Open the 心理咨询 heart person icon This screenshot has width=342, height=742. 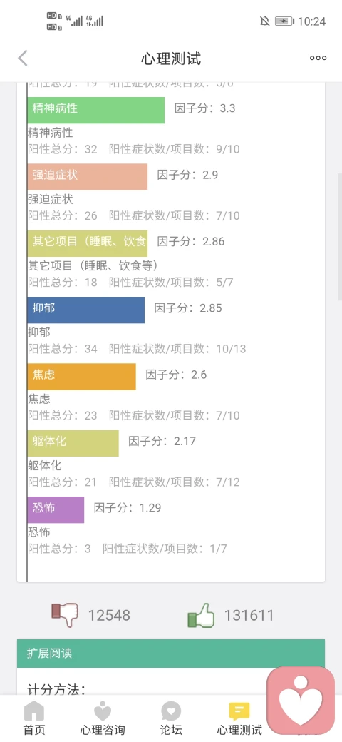[103, 711]
